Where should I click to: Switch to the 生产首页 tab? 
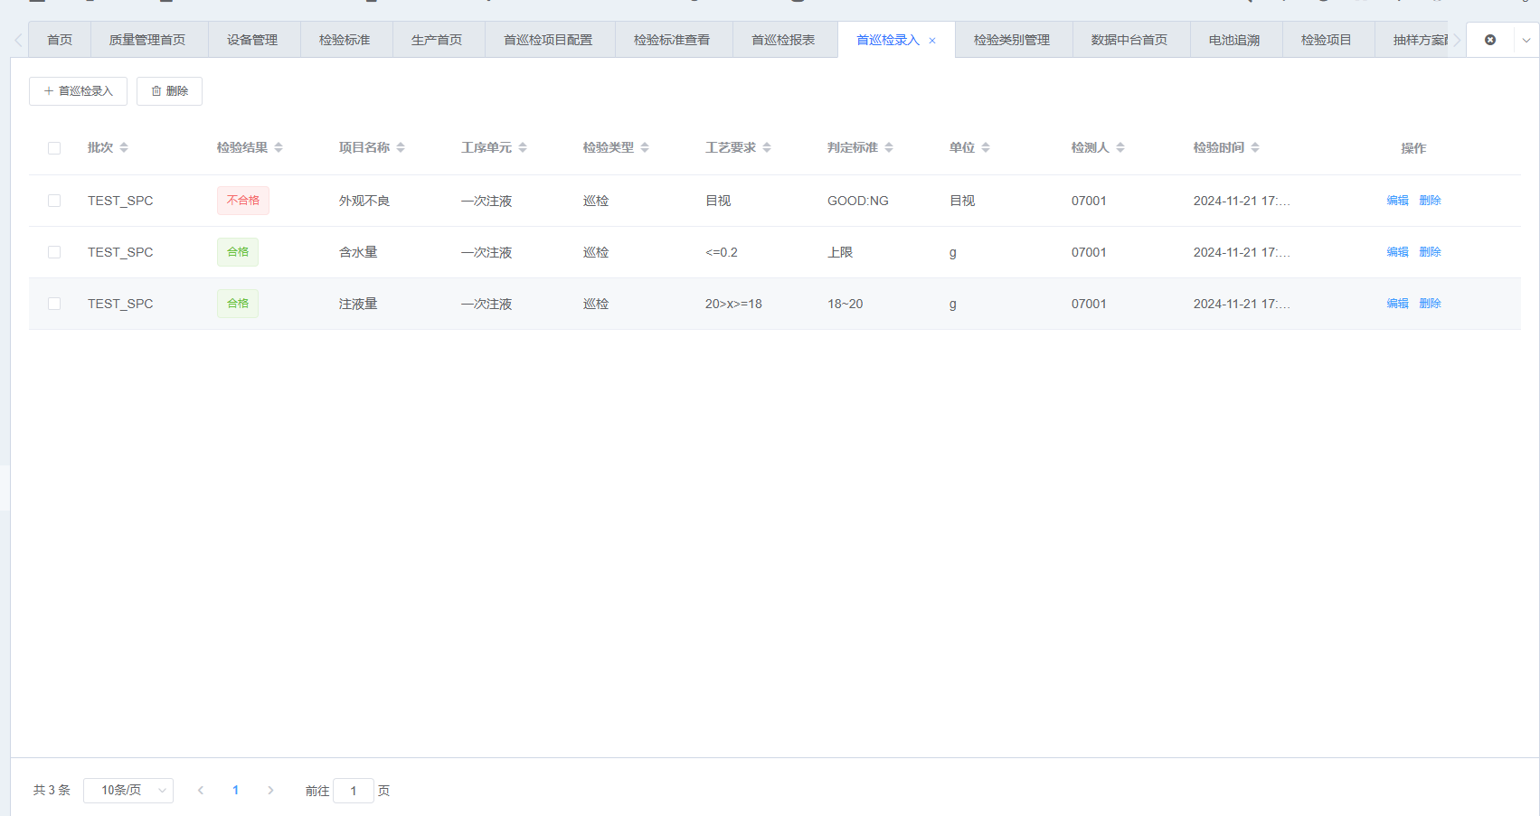pyautogui.click(x=437, y=40)
